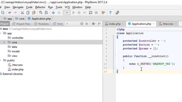182x102 pixels.
Task: Click the Stop square icon
Action: pyautogui.click(x=96, y=12)
